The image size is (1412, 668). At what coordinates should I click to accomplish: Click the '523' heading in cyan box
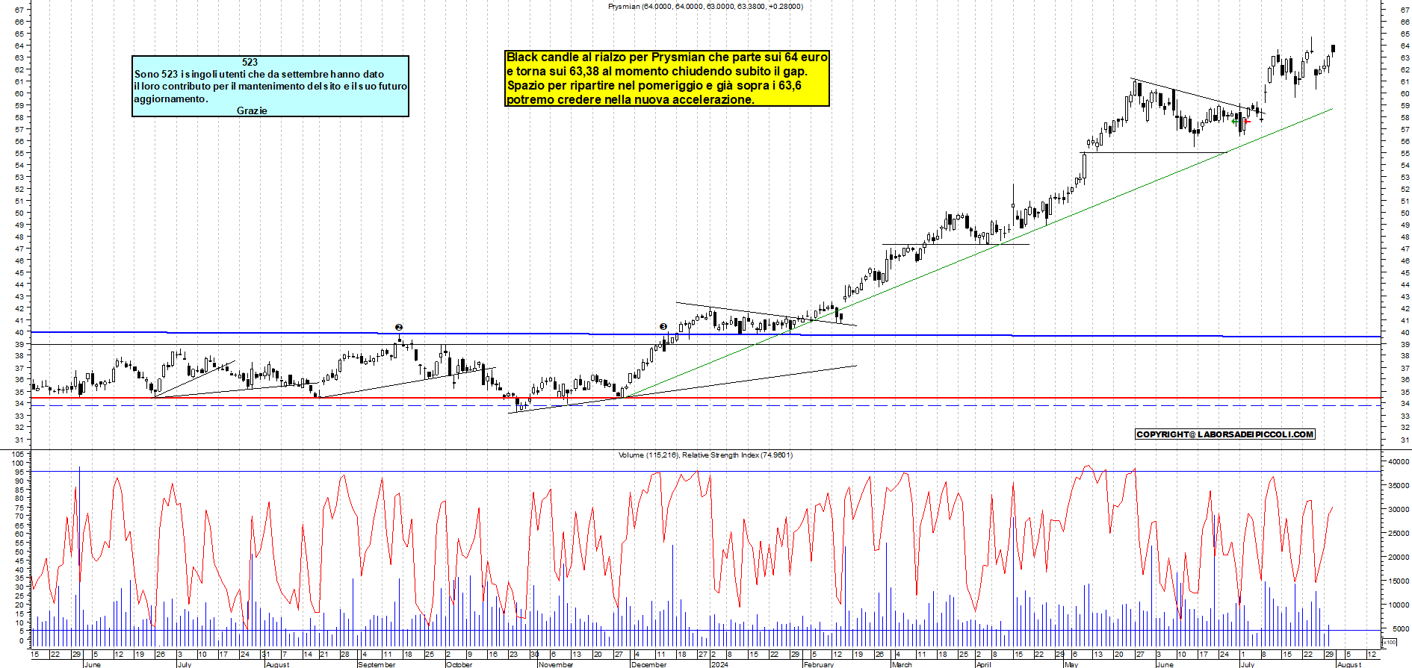pyautogui.click(x=250, y=63)
